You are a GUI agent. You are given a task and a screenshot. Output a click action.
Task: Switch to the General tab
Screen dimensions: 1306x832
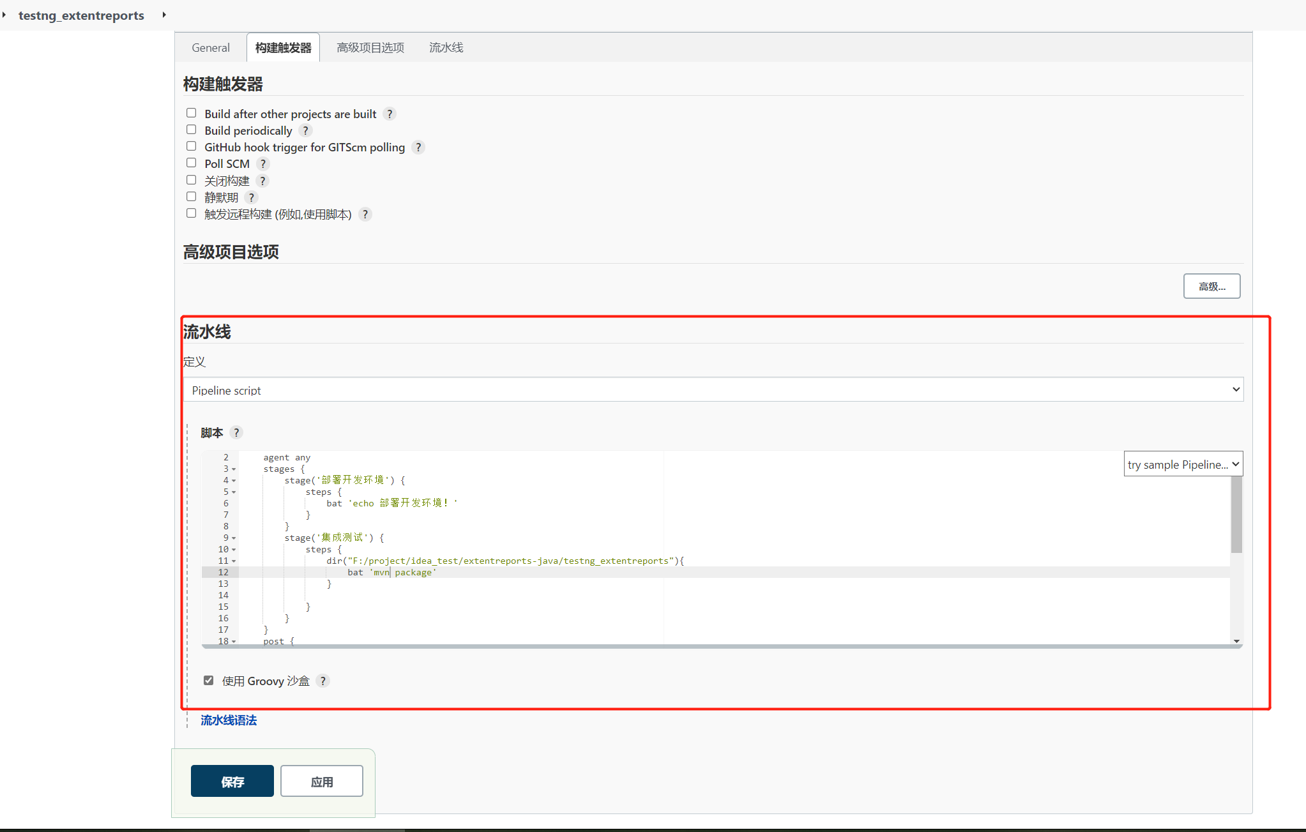point(210,48)
